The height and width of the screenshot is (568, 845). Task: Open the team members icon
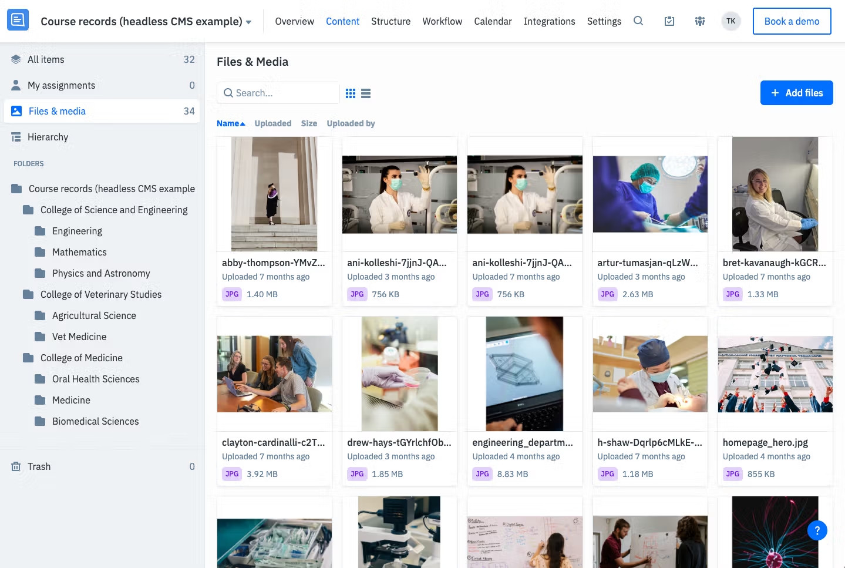pyautogui.click(x=699, y=21)
